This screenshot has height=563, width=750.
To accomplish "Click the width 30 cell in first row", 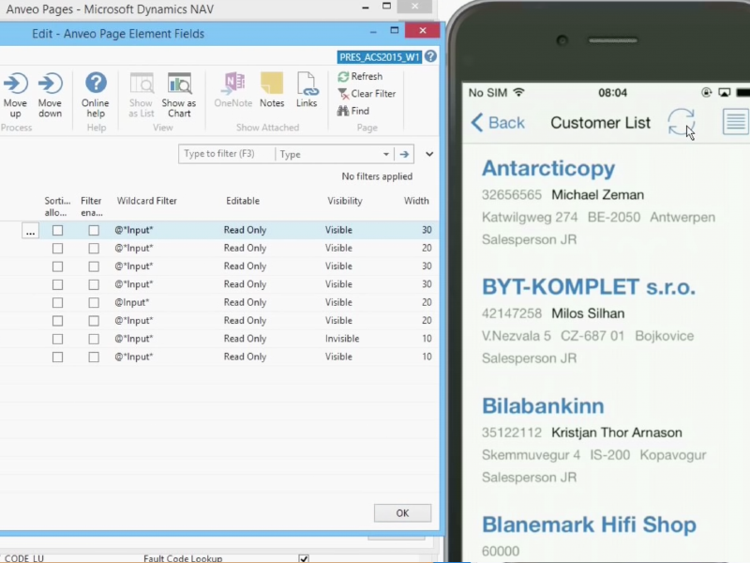I will tap(427, 230).
